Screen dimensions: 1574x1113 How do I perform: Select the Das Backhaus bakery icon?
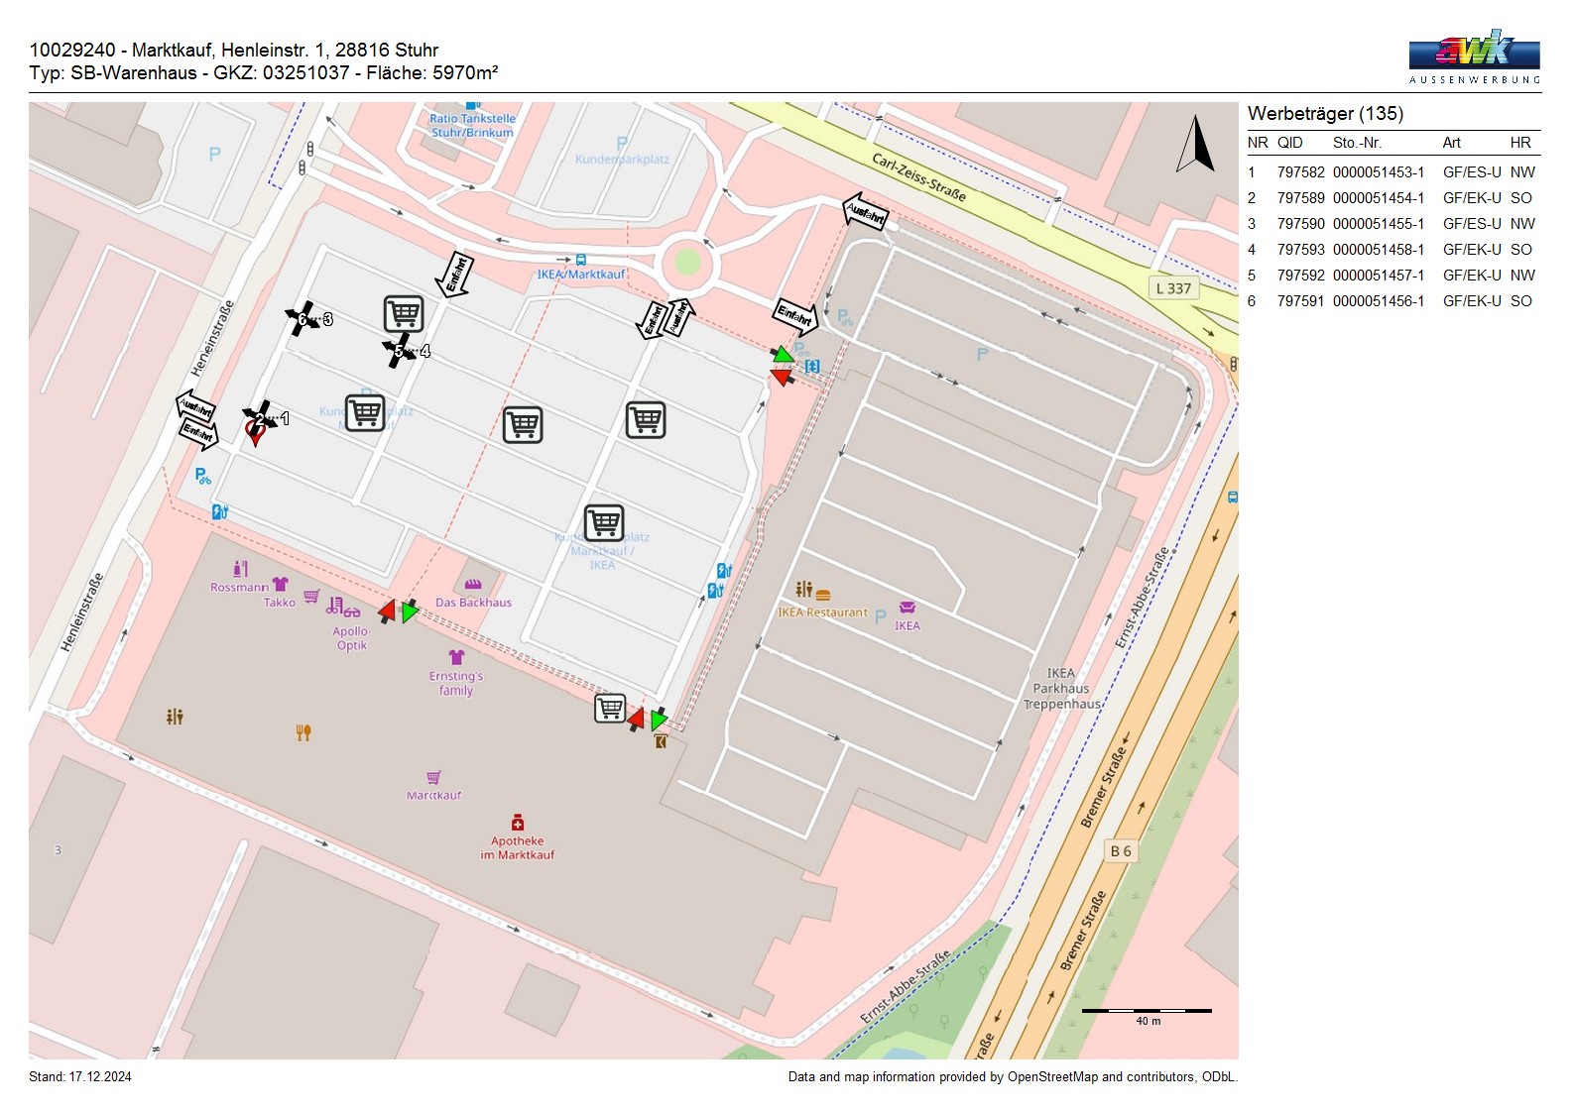pyautogui.click(x=473, y=585)
